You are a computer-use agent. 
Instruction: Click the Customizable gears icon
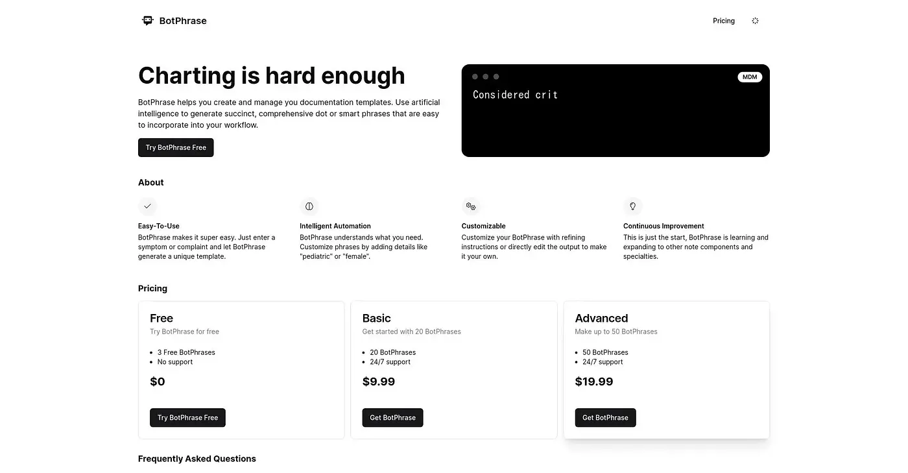pos(471,206)
